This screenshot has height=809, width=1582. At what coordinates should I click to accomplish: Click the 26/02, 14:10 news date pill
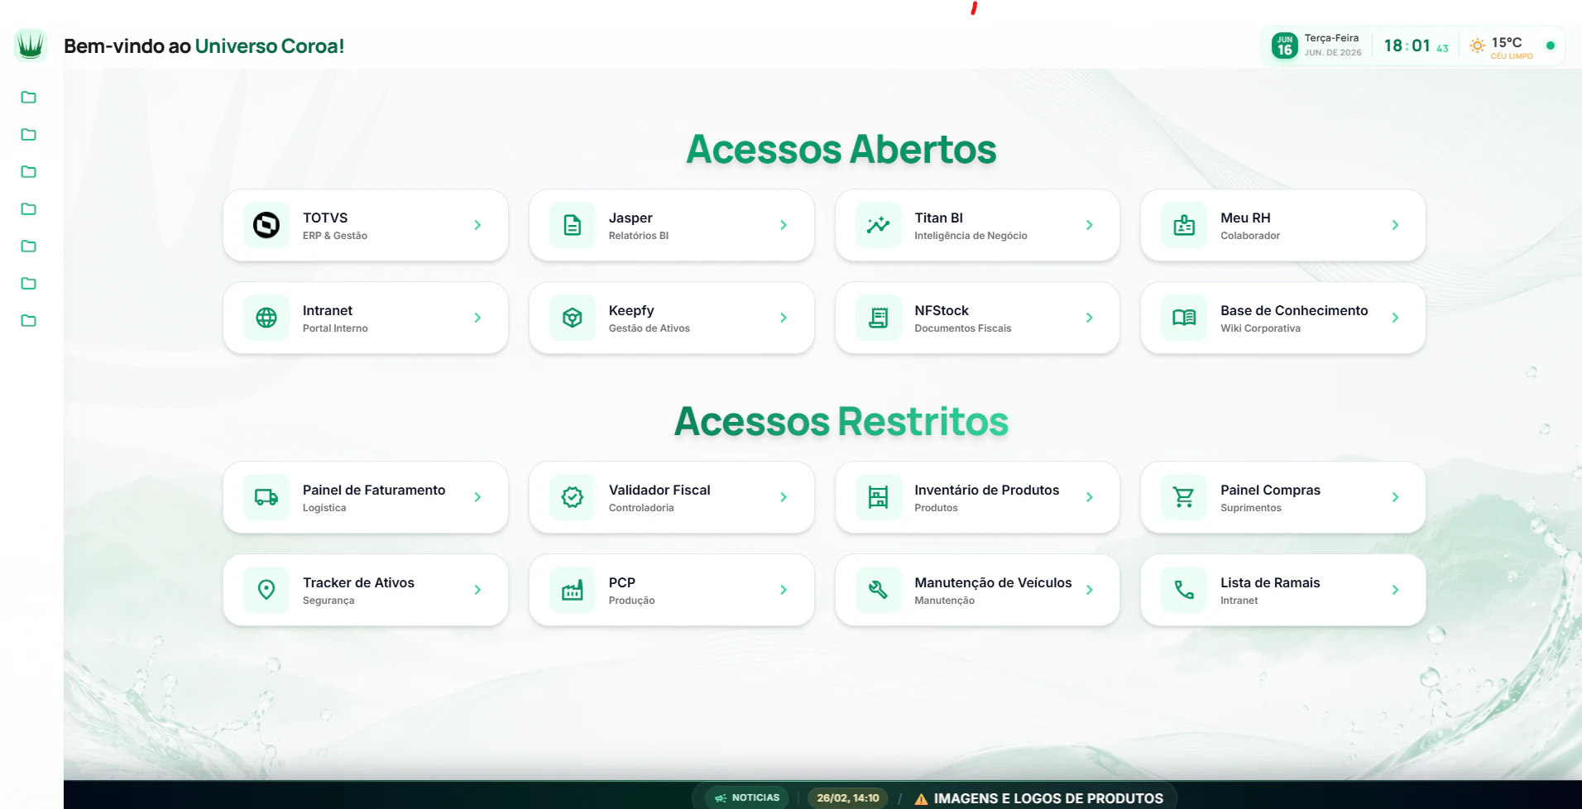tap(847, 798)
